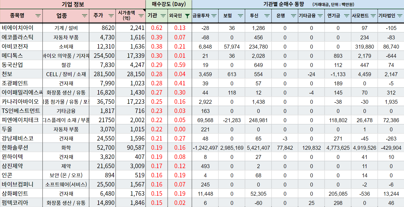Open the 시가총액 column filter dropdown

tap(141, 16)
